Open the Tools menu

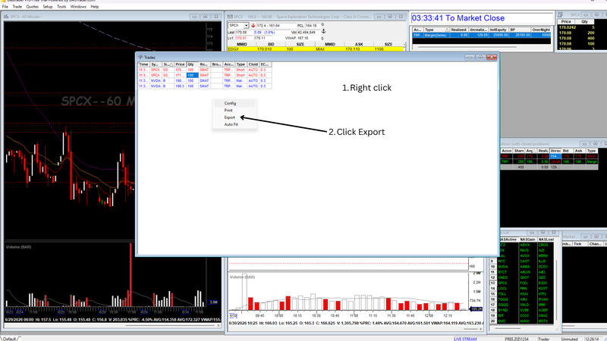[61, 7]
